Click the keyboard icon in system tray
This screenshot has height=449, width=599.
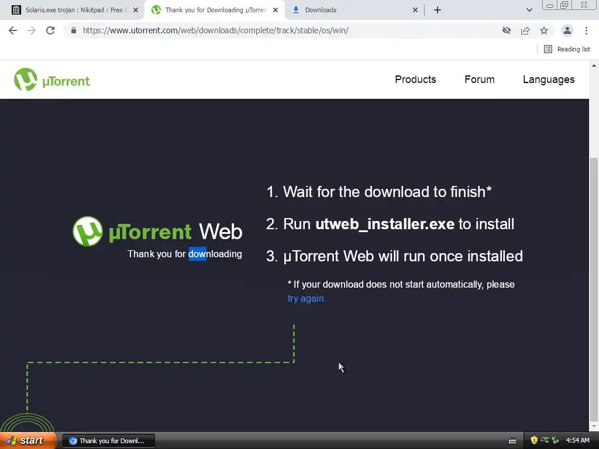coord(512,441)
